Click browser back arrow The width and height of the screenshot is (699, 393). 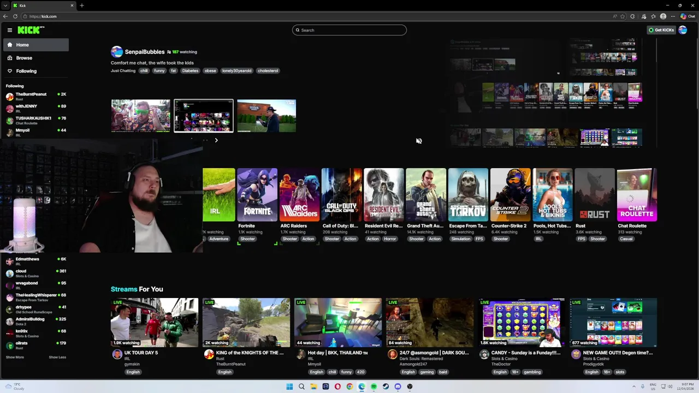[5, 16]
